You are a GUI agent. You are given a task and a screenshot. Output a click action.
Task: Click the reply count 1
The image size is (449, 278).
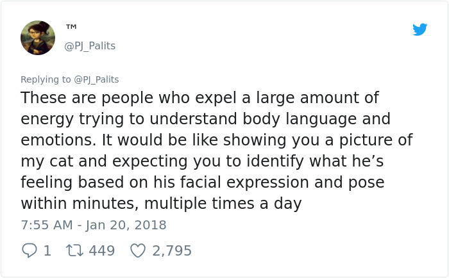coord(47,250)
